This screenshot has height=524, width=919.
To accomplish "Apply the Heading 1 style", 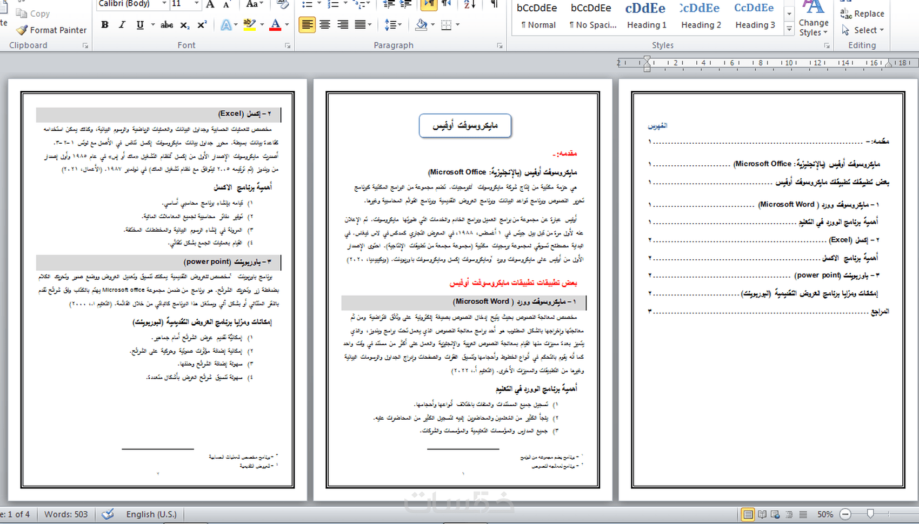I will (647, 16).
